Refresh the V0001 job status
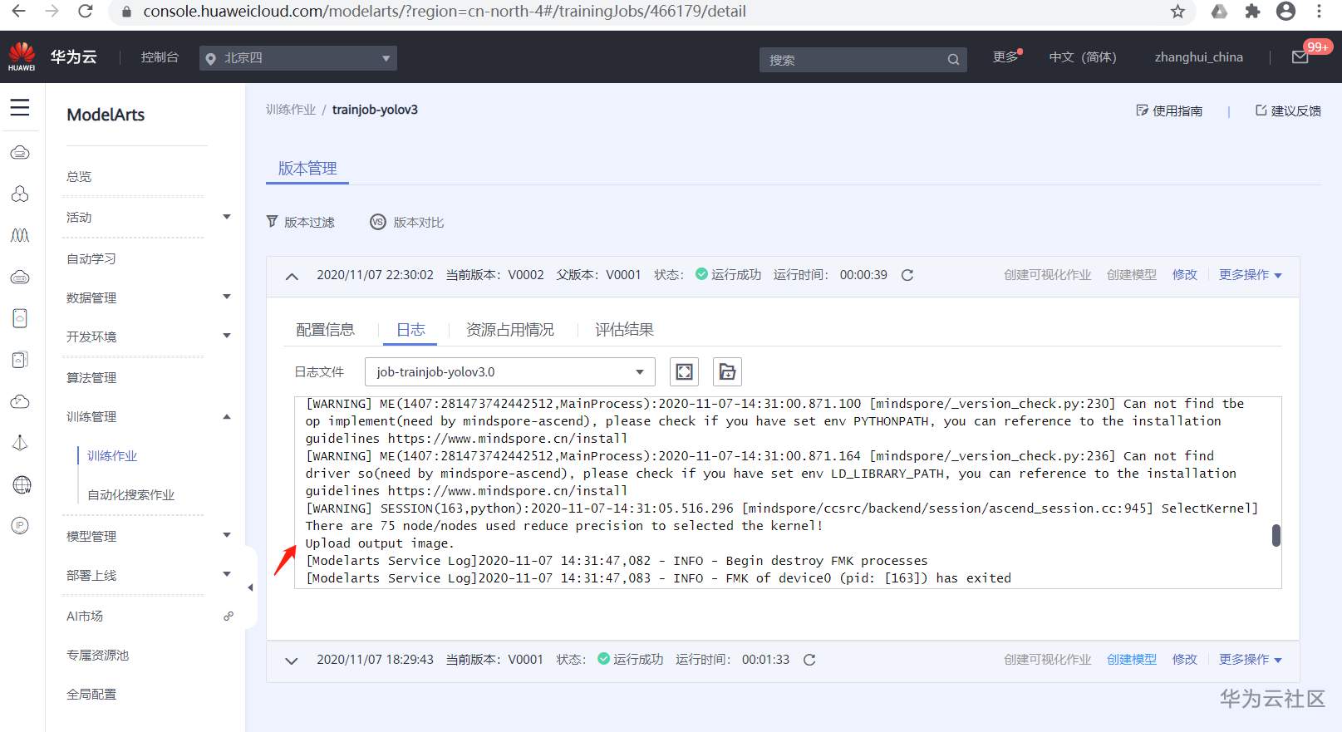Screen dimensions: 1342x732 (809, 660)
